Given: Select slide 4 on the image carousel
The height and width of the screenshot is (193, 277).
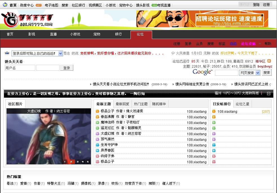Looking at the screenshot, I should [x=83, y=162].
